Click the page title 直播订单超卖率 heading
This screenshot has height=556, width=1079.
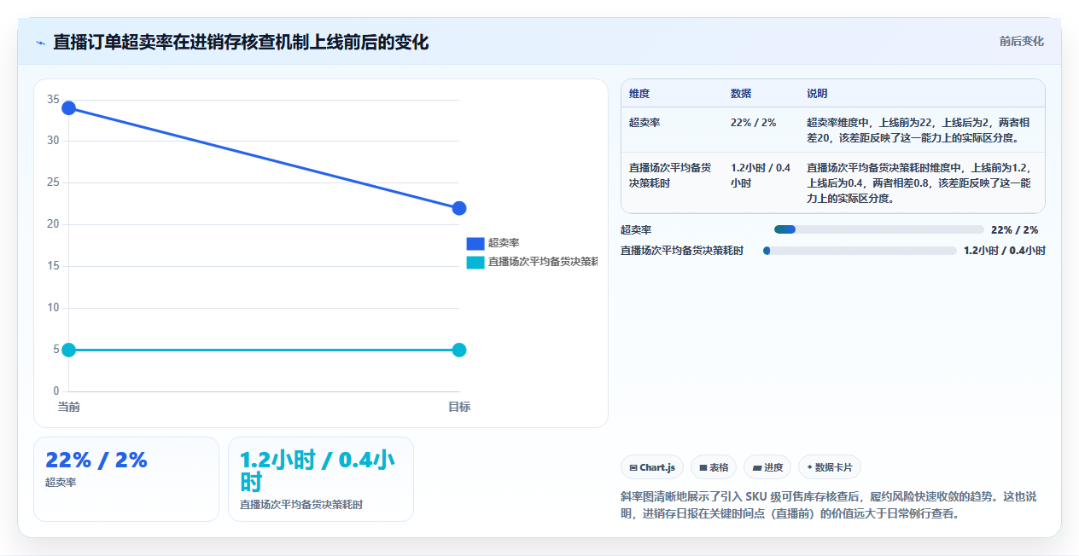click(241, 42)
